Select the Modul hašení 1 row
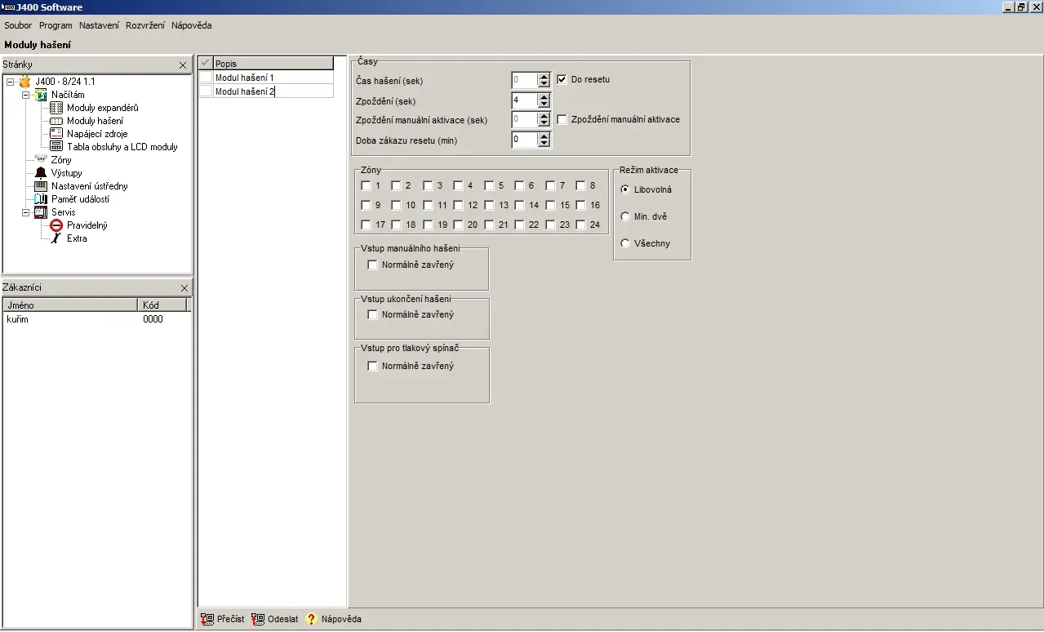Image resolution: width=1044 pixels, height=632 pixels. coord(273,78)
